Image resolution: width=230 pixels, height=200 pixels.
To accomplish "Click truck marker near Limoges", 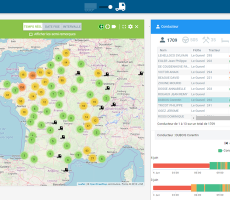I will [x=54, y=122].
